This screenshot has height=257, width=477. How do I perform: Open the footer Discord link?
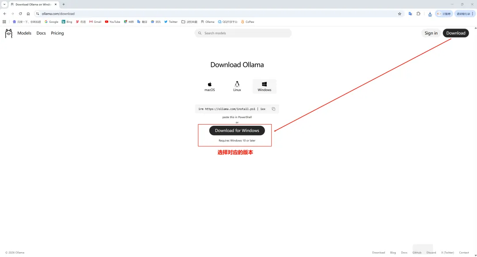pyautogui.click(x=431, y=253)
